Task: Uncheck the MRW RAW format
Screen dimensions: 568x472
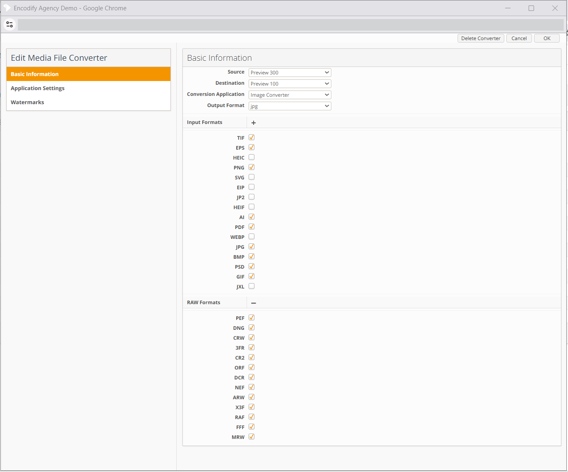Action: [x=252, y=436]
